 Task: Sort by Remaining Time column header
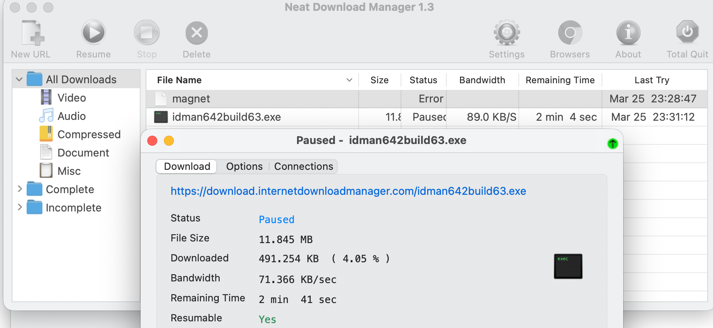click(x=560, y=80)
